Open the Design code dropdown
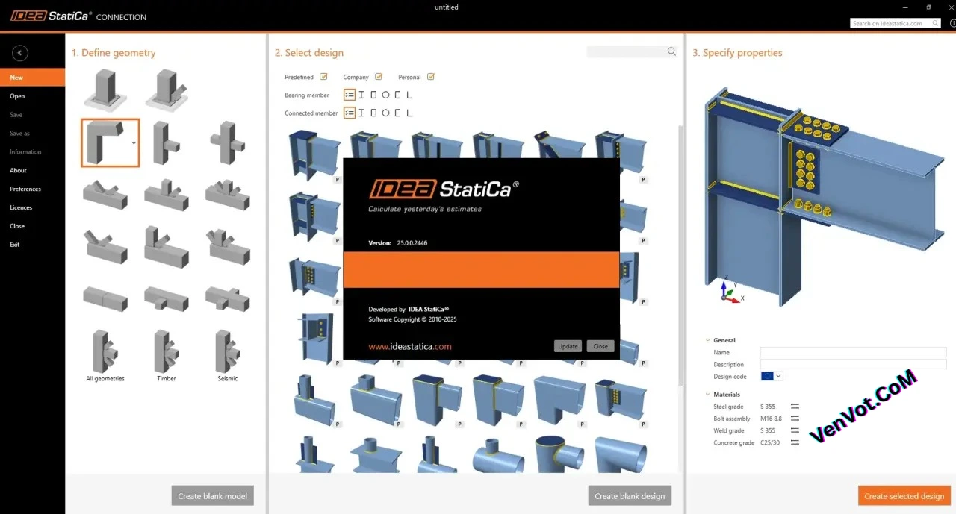The image size is (956, 514). coord(777,376)
